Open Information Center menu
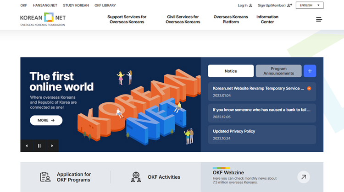Image resolution: width=344 pixels, height=192 pixels. click(267, 19)
